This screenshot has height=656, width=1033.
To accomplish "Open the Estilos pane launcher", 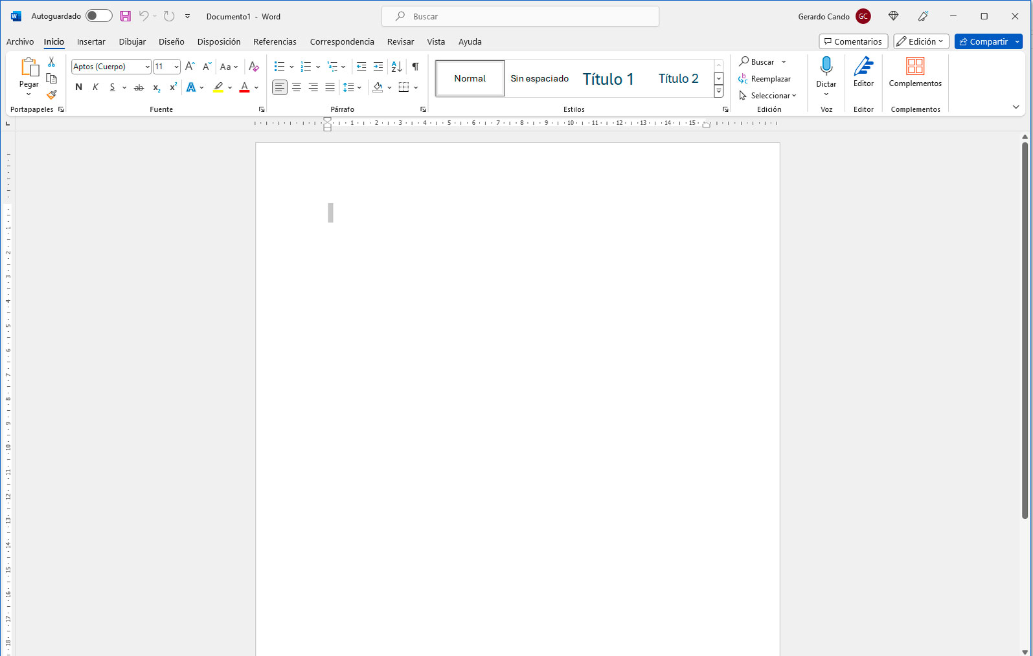I will (725, 109).
